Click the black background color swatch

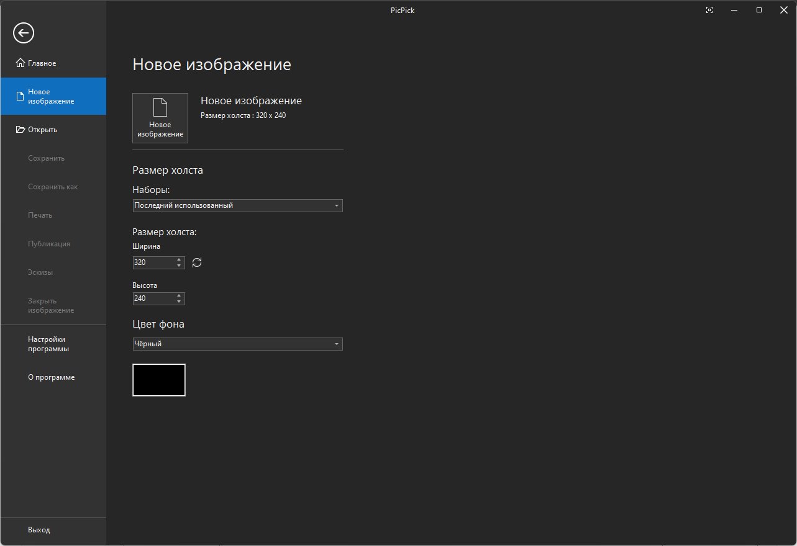[159, 380]
